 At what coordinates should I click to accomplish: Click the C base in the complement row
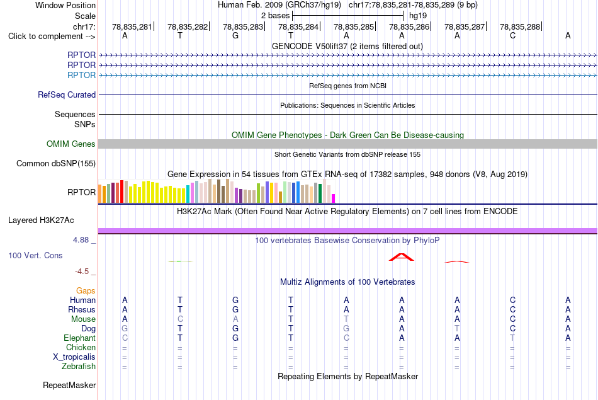[x=512, y=35]
